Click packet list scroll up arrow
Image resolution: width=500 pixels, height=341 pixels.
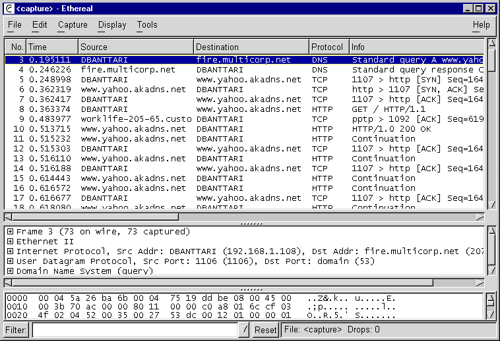491,43
